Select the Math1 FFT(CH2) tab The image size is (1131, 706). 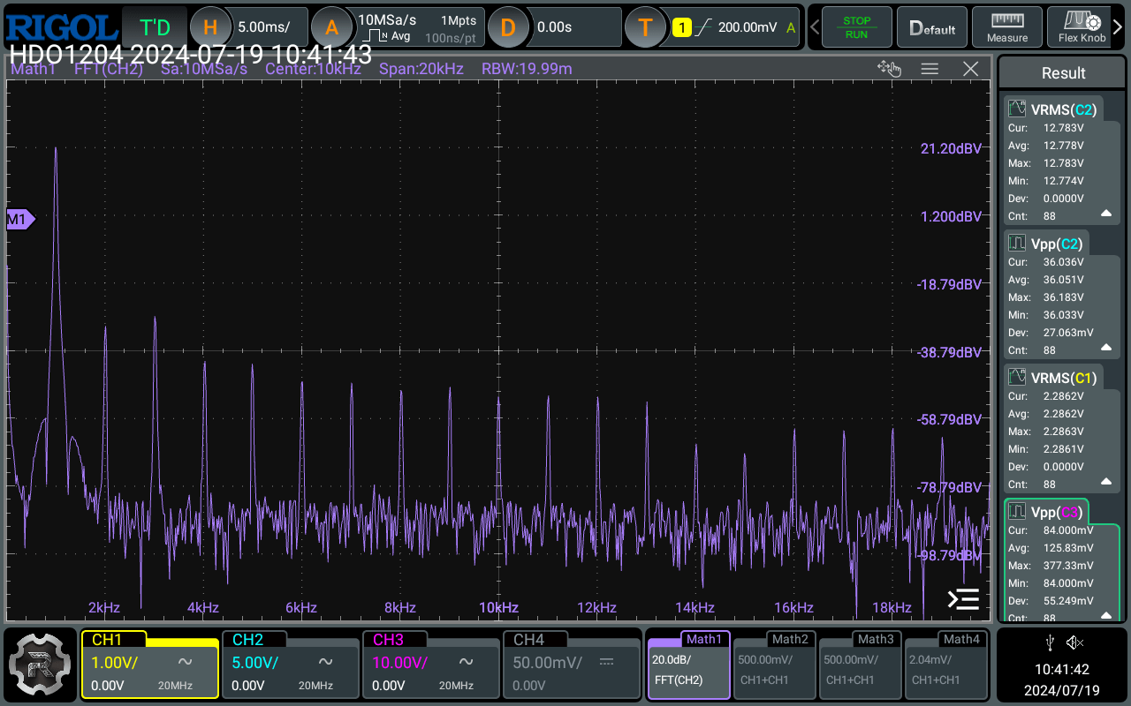coord(688,665)
